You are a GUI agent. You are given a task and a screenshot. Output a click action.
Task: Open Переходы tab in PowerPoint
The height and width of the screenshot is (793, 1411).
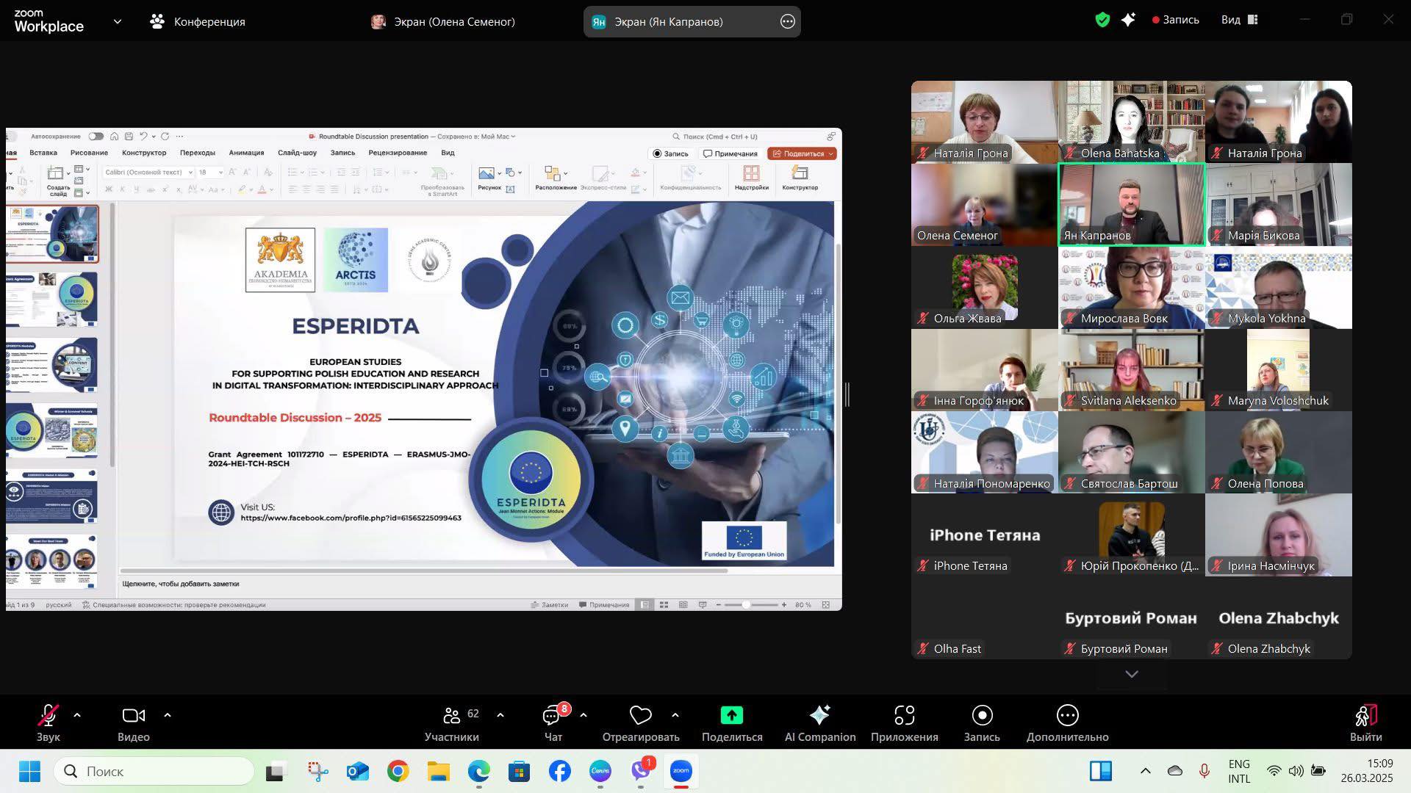tap(198, 153)
